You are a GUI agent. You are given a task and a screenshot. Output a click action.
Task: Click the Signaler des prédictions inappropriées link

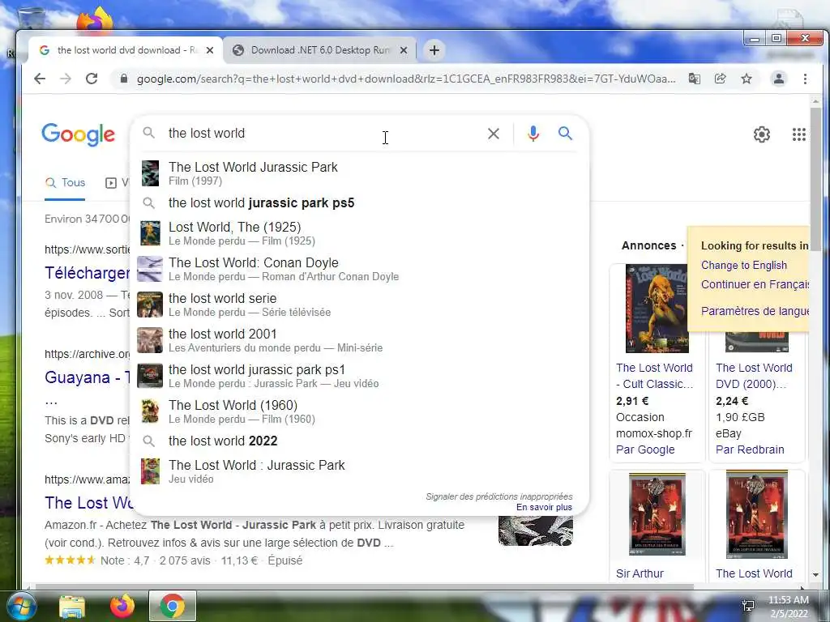click(x=499, y=496)
